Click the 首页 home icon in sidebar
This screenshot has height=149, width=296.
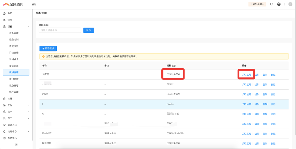click(x=4, y=14)
